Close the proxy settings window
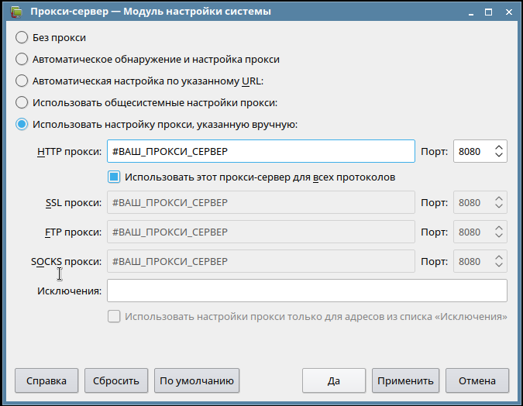The width and height of the screenshot is (523, 406). click(x=508, y=12)
